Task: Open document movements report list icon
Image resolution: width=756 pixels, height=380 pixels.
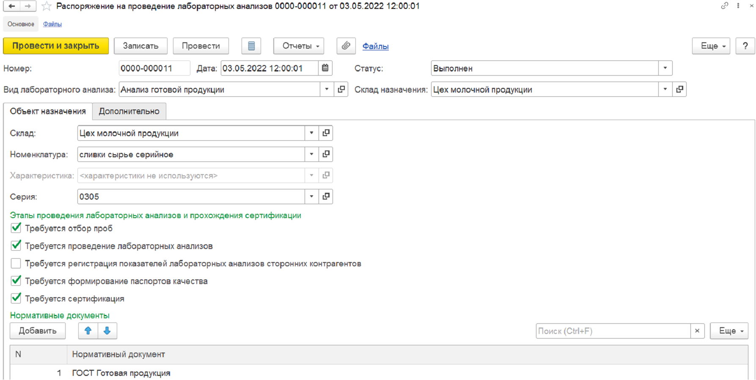Action: click(x=251, y=46)
